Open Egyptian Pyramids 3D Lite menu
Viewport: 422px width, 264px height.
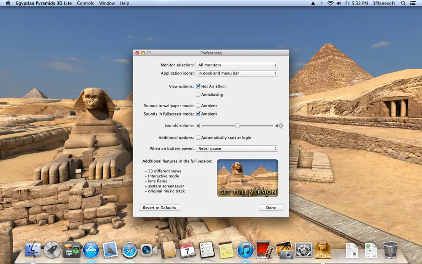point(43,3)
